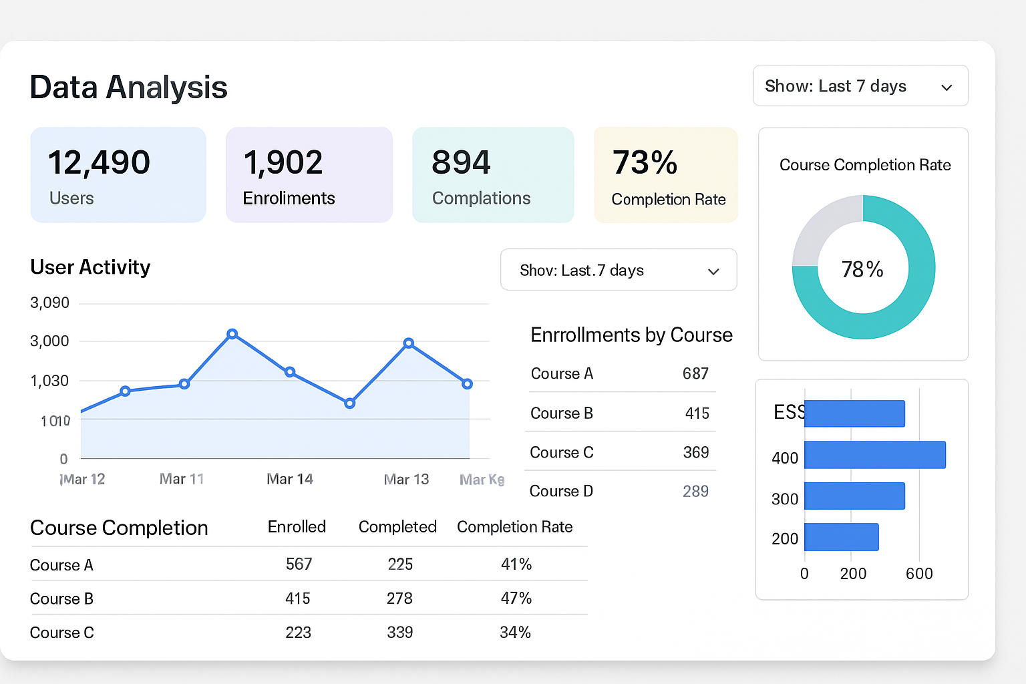Click the Mar 14 label on chart axis
The image size is (1026, 684).
coord(289,479)
